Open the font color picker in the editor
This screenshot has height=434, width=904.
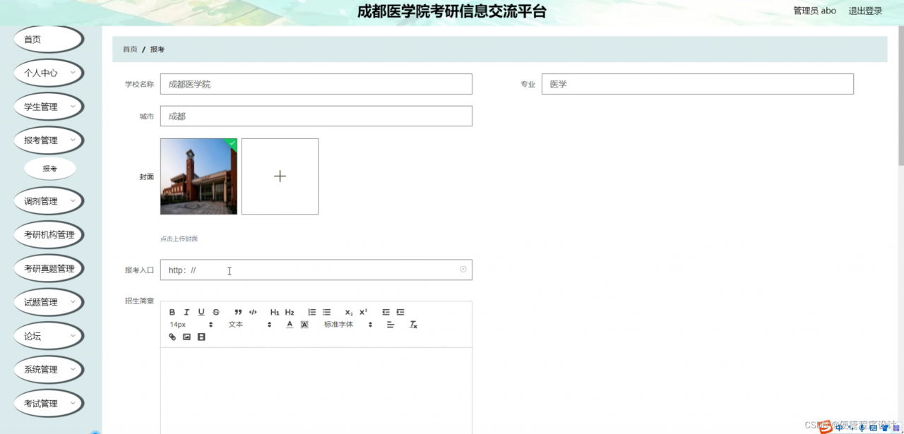[x=290, y=325]
